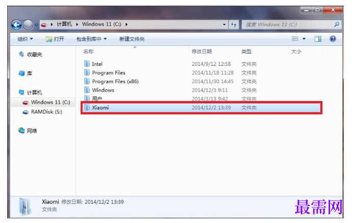This screenshot has width=352, height=223.
Task: Maximize the Explorer window
Action: [317, 10]
